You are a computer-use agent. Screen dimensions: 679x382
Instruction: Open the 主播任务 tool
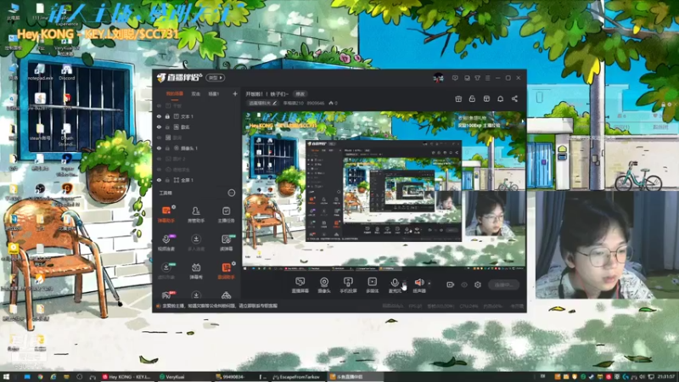(226, 214)
